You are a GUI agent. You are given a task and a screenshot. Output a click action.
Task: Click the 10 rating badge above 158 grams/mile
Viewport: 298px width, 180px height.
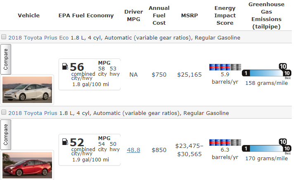283,66
